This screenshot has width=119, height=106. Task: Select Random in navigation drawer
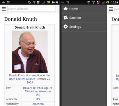84,18
